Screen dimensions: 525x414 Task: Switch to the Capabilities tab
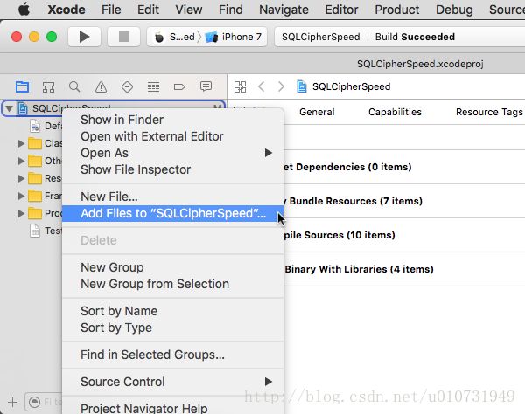(x=395, y=112)
